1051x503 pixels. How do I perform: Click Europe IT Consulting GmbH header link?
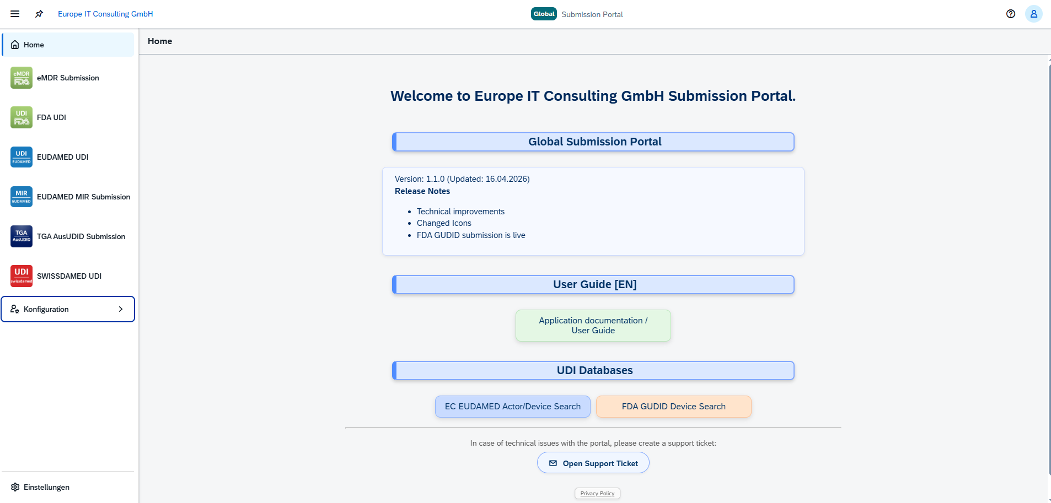click(x=105, y=14)
